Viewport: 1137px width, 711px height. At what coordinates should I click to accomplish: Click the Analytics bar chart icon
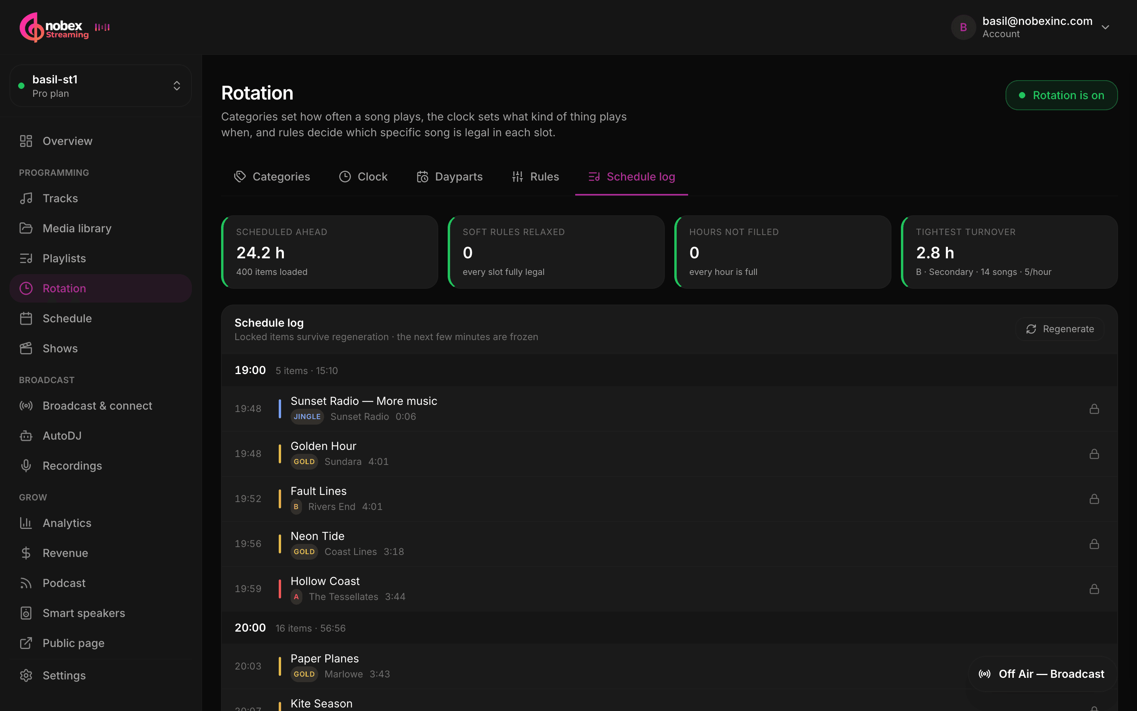26,523
